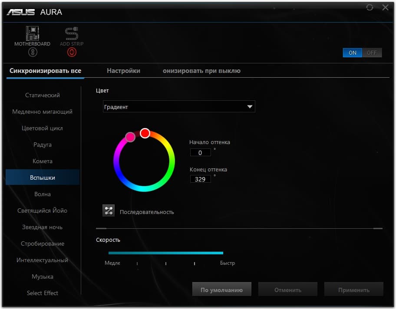
Task: Toggle the sync link under Motherboard
Action: [33, 52]
